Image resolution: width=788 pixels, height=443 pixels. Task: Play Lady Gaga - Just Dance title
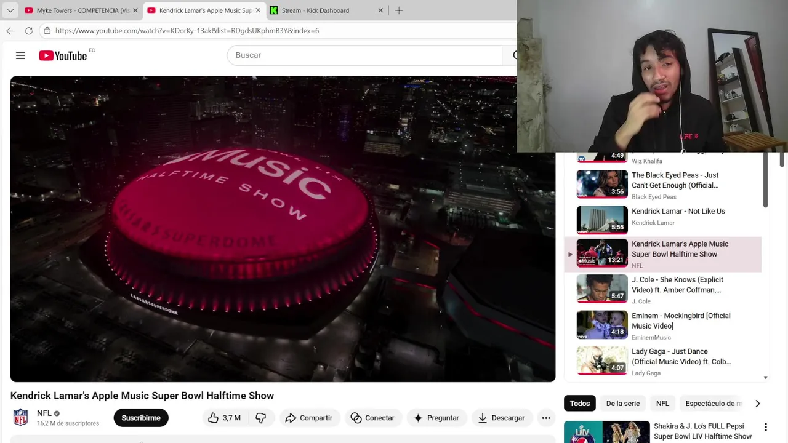click(681, 356)
